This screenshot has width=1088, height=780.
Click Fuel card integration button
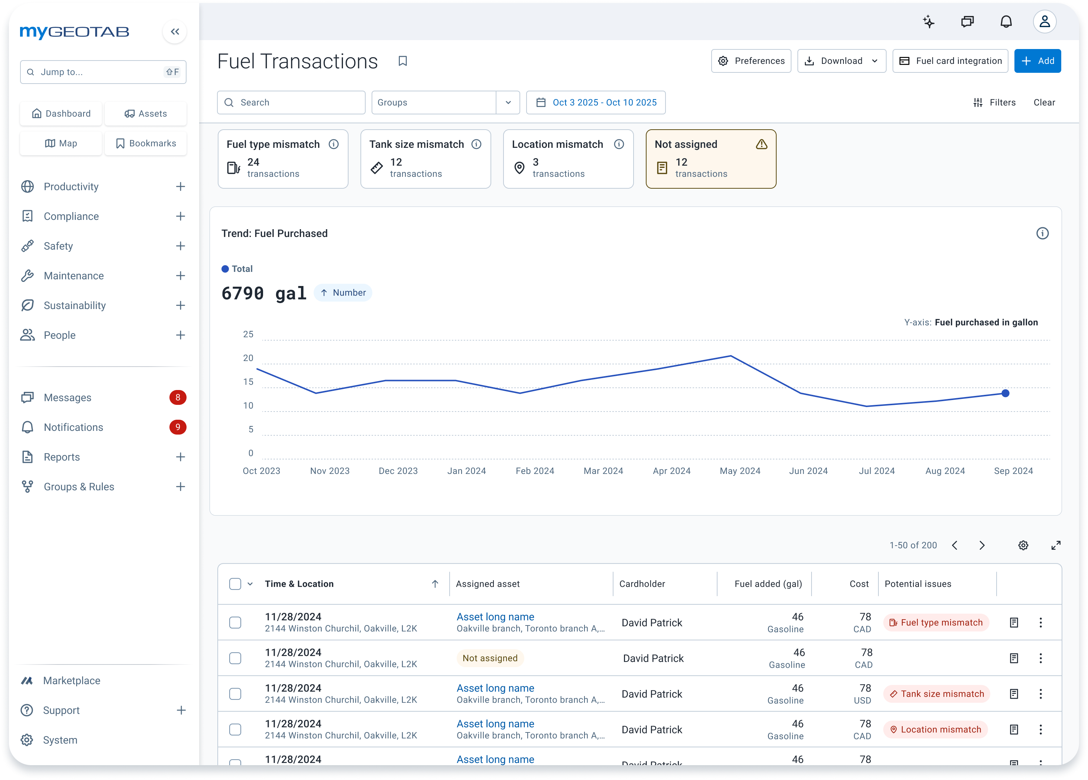pyautogui.click(x=950, y=61)
